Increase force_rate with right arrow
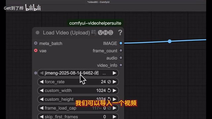The height and width of the screenshot is (119, 212). point(115,82)
